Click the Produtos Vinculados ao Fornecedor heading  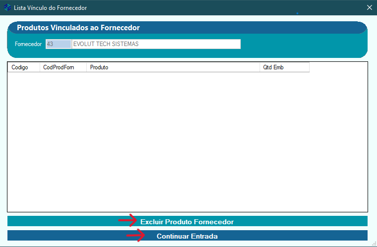[x=78, y=28]
